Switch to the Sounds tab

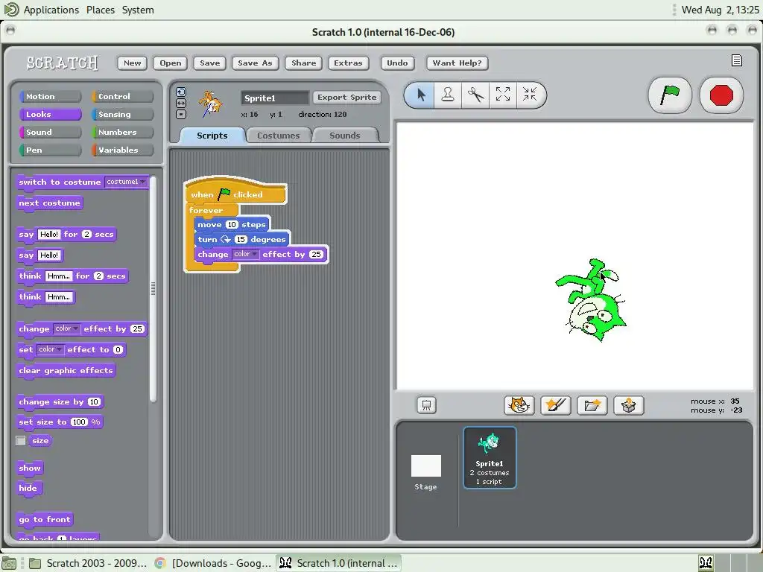(344, 136)
